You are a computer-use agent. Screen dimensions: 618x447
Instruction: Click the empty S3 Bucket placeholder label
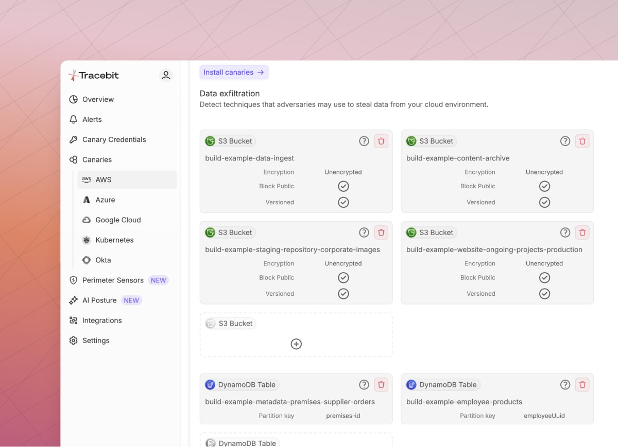(x=231, y=324)
